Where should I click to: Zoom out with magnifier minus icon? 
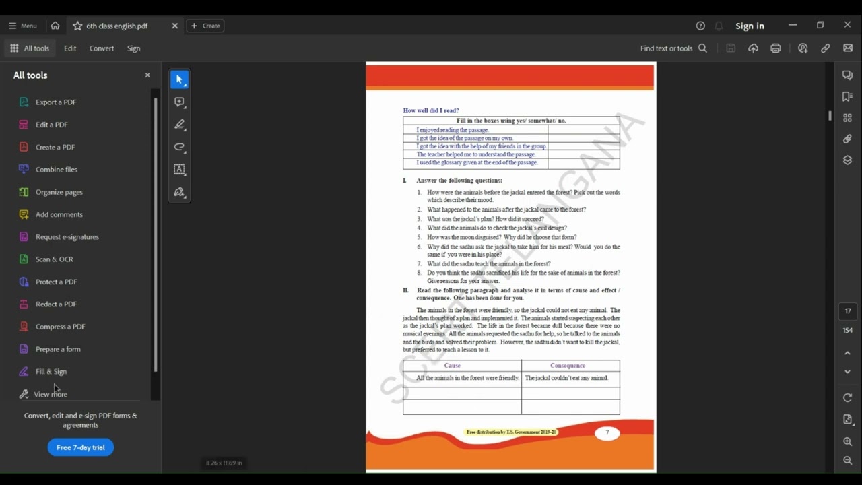[x=848, y=461]
